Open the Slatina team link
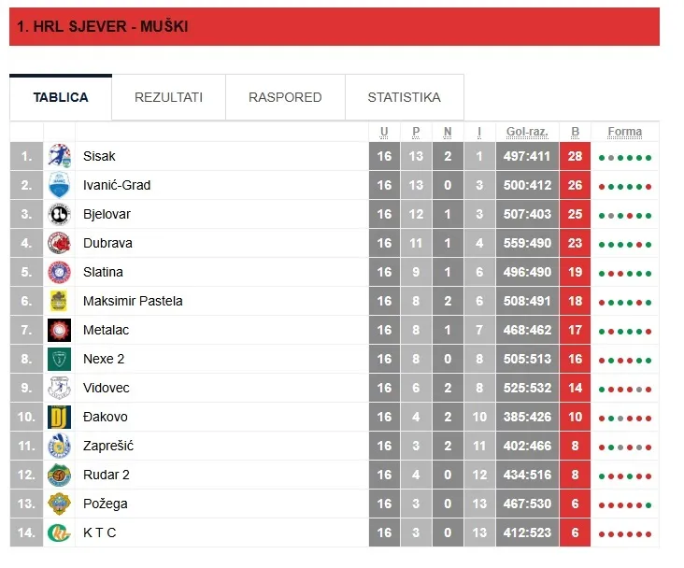This screenshot has width=684, height=568. pyautogui.click(x=103, y=272)
